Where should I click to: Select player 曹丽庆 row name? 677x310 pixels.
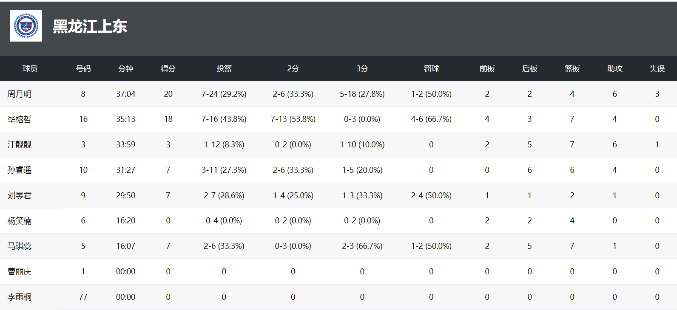point(20,272)
